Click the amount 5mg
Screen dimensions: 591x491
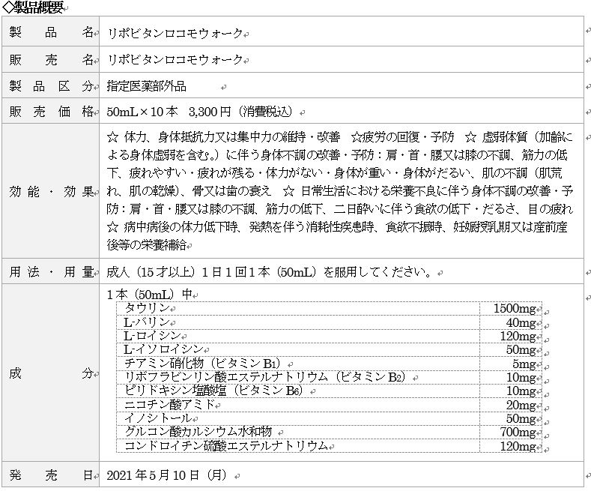tap(524, 364)
